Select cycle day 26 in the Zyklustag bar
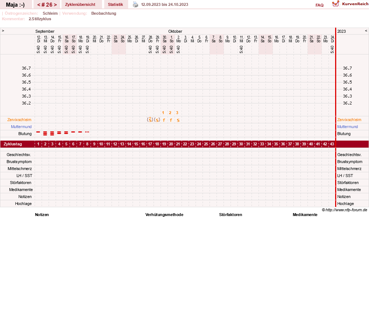The image size is (369, 332). click(213, 144)
